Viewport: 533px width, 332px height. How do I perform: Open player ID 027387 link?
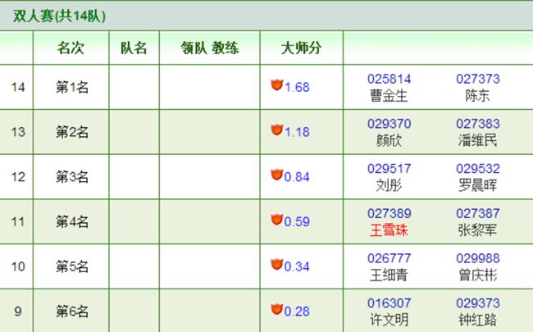coord(478,213)
